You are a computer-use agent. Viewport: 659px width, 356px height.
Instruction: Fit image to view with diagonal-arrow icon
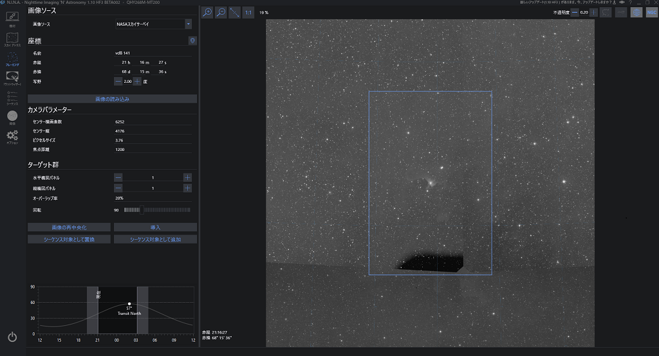[x=234, y=13]
